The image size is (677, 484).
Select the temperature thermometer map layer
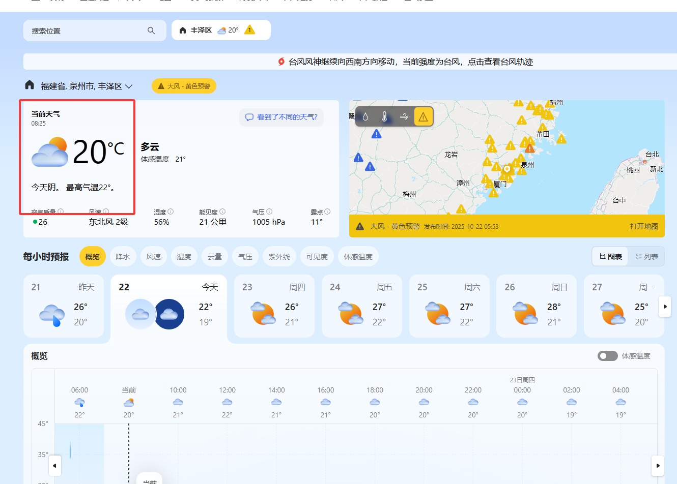(384, 117)
